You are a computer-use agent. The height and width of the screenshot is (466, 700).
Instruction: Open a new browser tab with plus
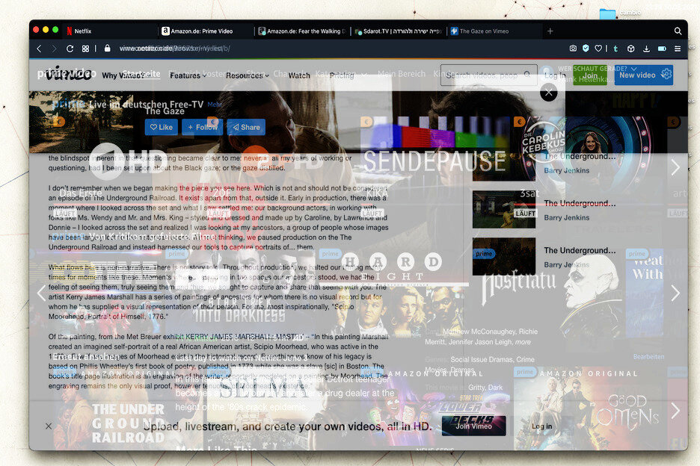(x=550, y=31)
